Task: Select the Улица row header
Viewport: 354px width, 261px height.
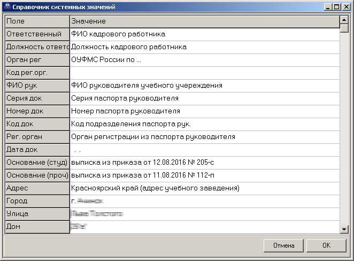Action: [37, 214]
